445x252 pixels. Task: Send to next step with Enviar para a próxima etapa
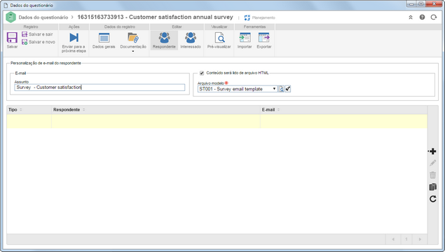point(74,42)
